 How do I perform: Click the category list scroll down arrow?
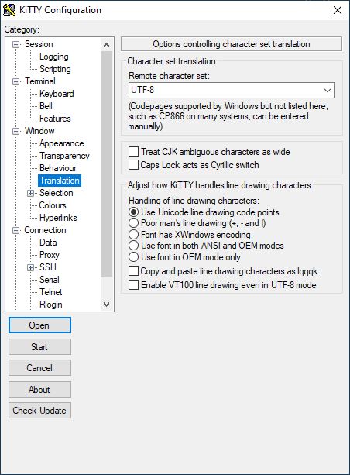click(106, 305)
